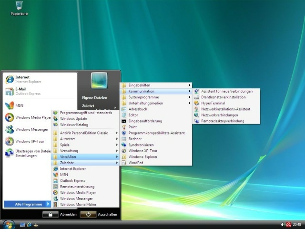The height and width of the screenshot is (229, 305).
Task: Open the Papierkorb recycle bin icon
Action: pyautogui.click(x=19, y=8)
